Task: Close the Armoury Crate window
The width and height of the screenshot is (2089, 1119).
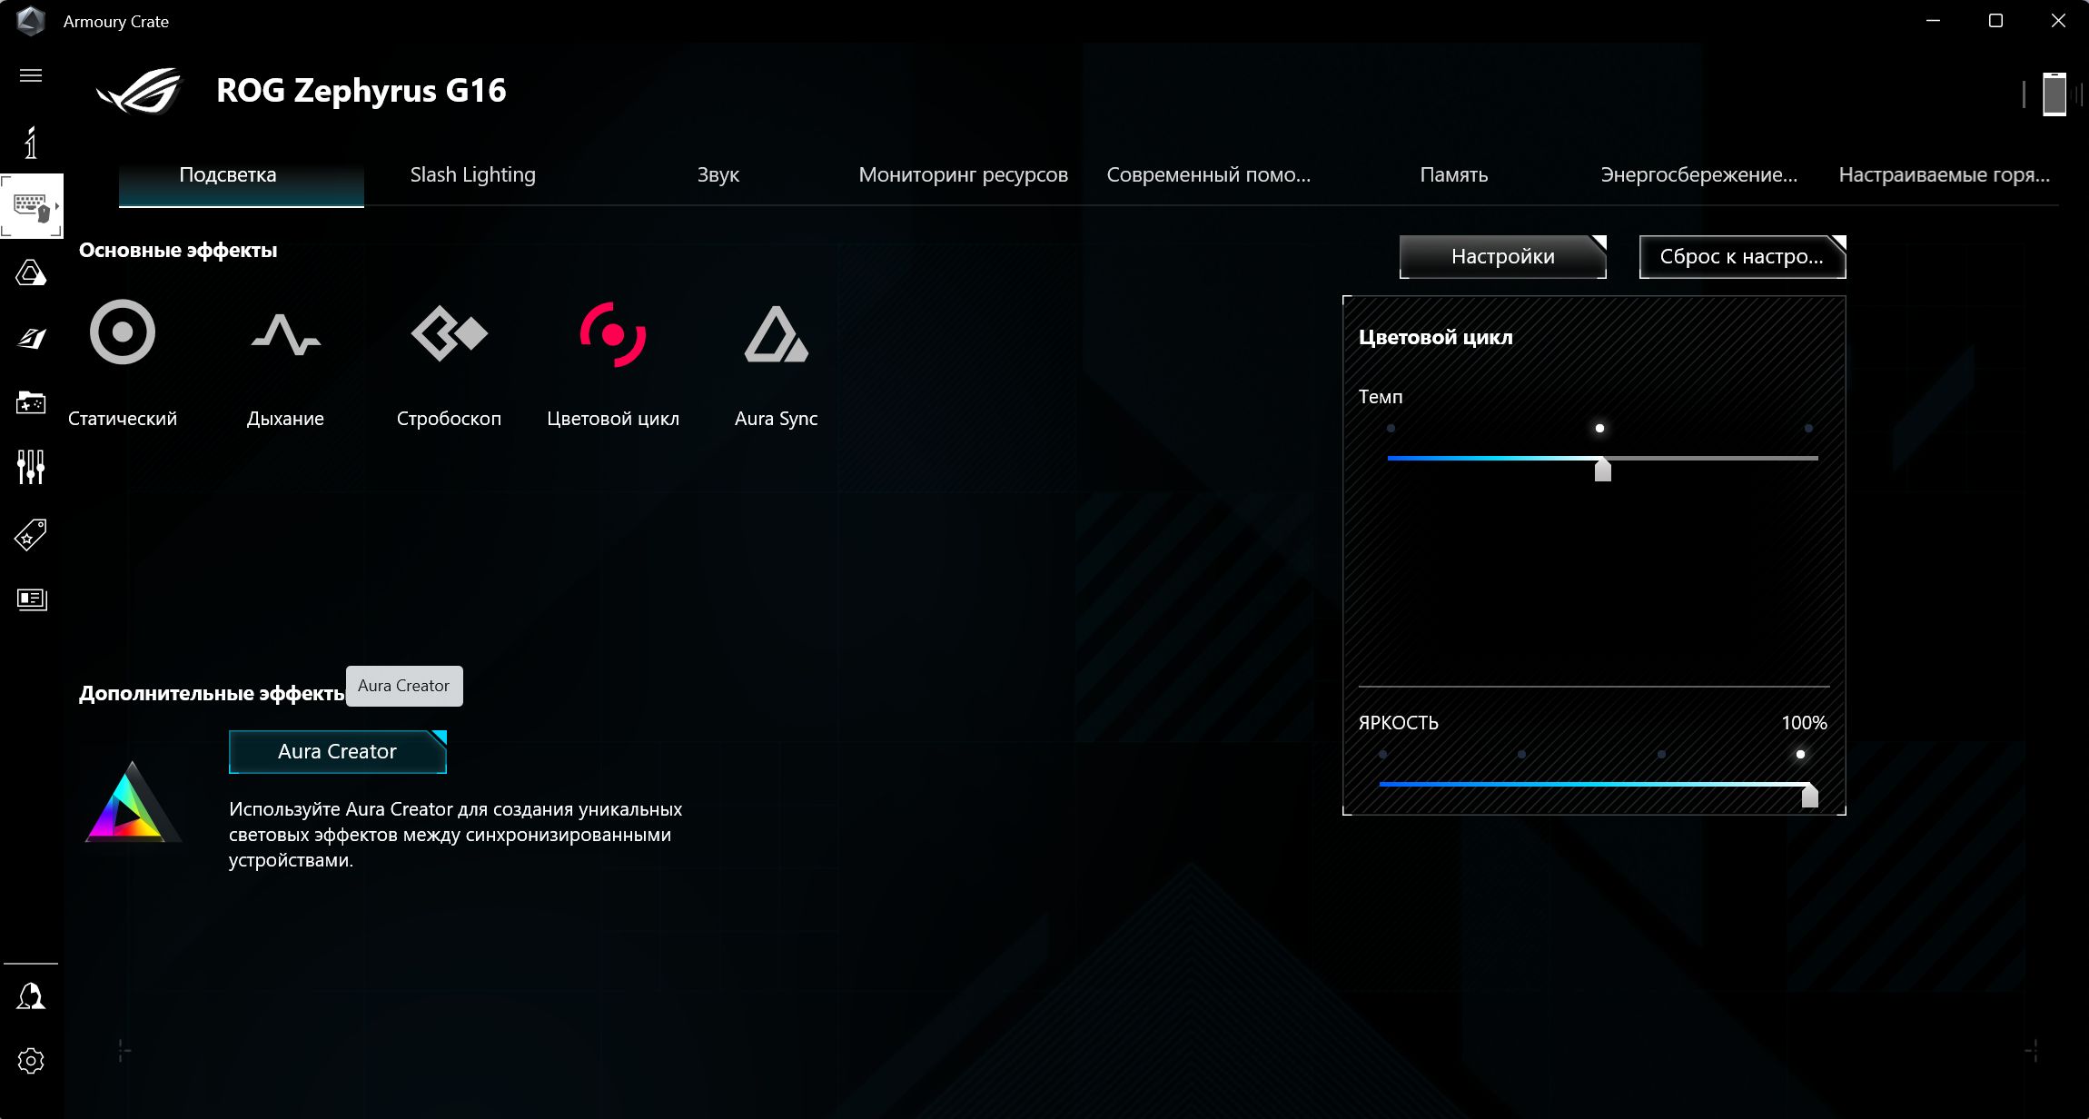Action: [x=2058, y=21]
